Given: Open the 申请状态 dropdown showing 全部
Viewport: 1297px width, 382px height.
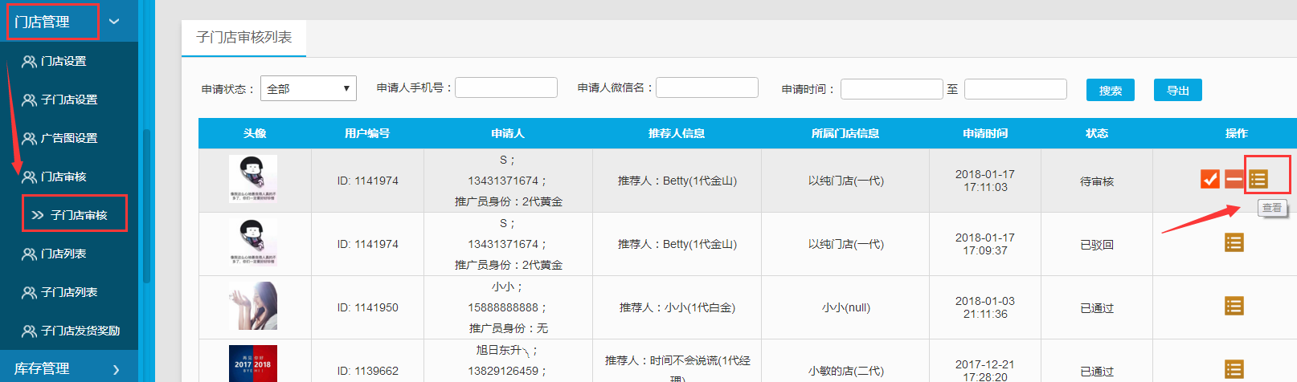Looking at the screenshot, I should [x=309, y=88].
